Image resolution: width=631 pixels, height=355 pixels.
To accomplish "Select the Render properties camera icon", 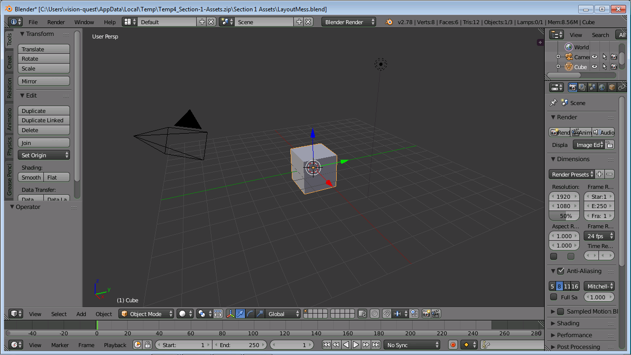I will (x=573, y=87).
